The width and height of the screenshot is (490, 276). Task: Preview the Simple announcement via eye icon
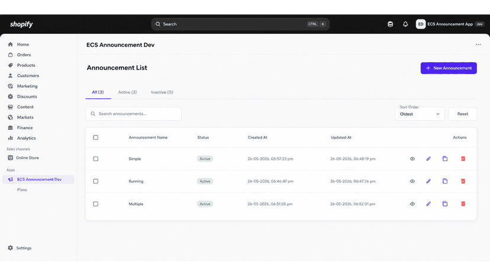pos(412,159)
